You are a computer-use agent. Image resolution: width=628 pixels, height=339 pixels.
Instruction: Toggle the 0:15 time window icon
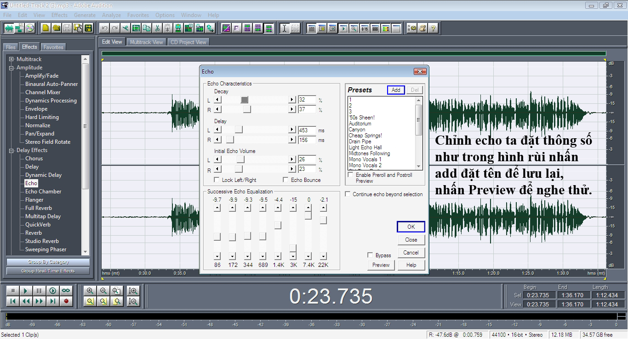[x=364, y=28]
